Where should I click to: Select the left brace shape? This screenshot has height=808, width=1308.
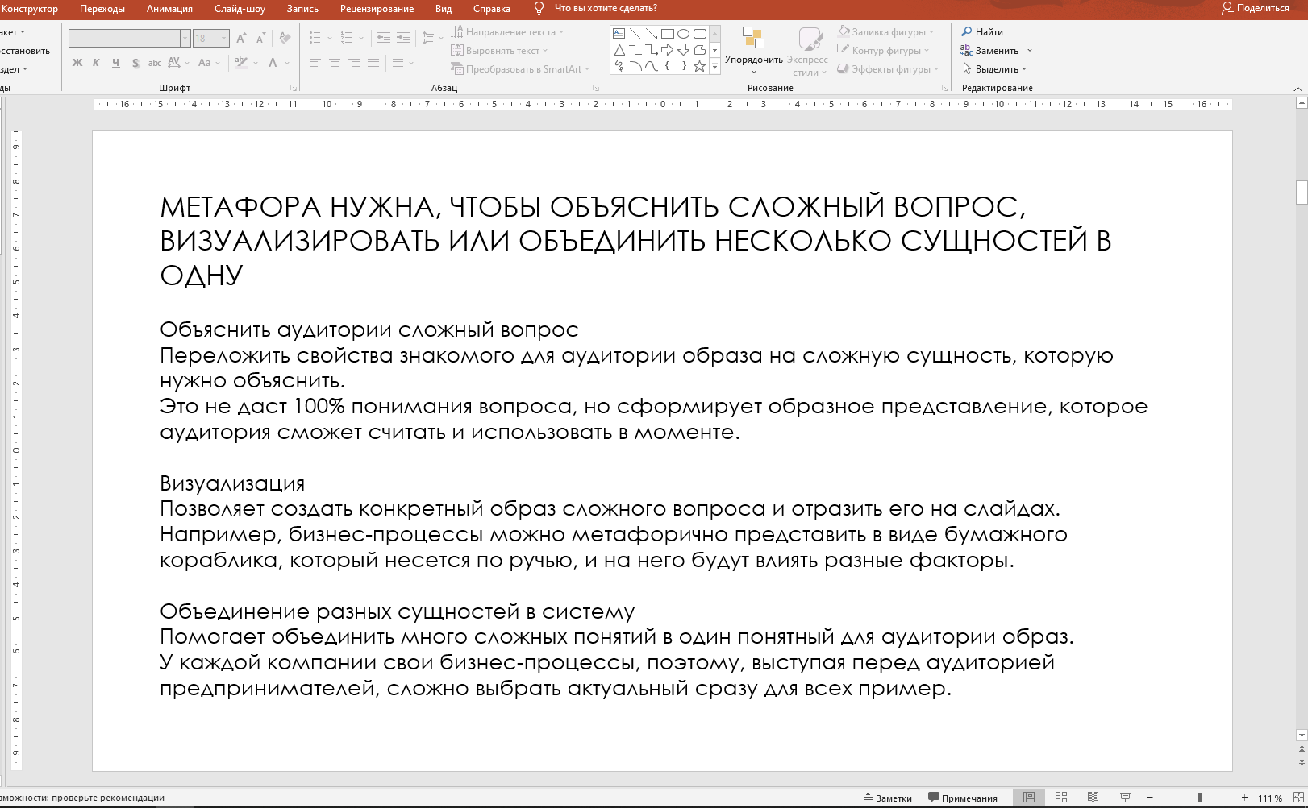(x=668, y=66)
